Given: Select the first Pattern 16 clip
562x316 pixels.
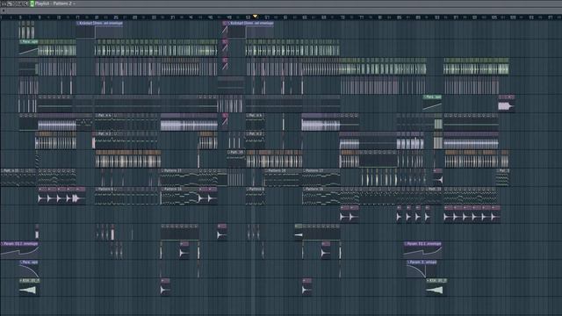Looking at the screenshot, I should (x=179, y=196).
